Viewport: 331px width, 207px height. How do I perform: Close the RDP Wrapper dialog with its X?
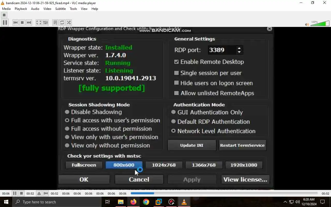point(269,29)
